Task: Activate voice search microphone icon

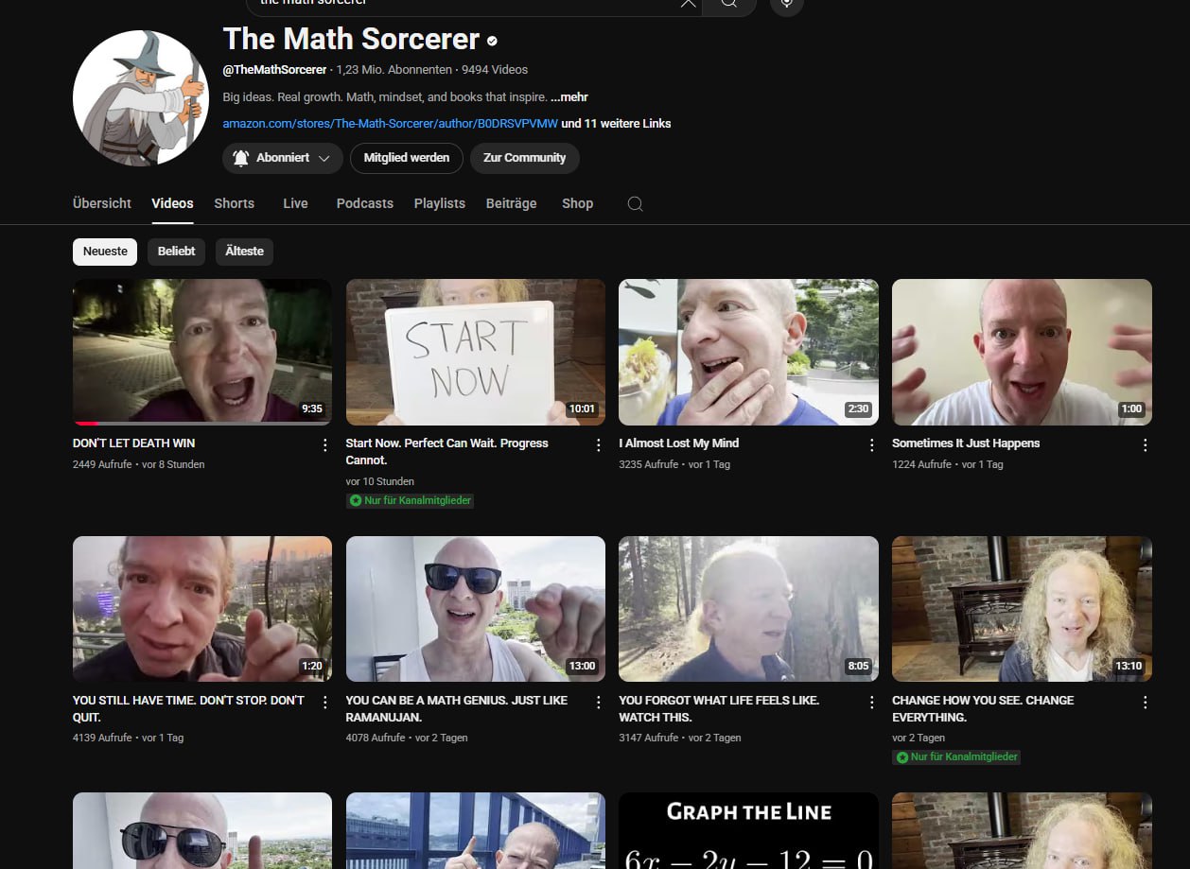Action: (787, 4)
